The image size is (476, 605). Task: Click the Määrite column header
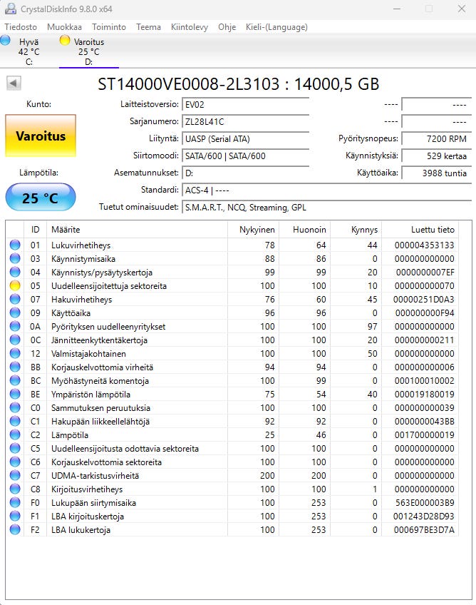point(137,230)
